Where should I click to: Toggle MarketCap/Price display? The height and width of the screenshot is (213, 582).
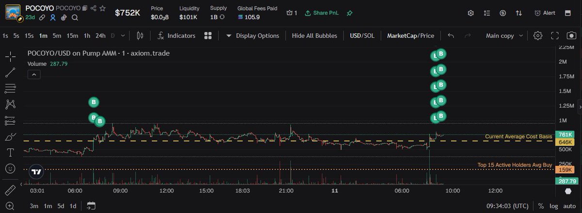tap(410, 35)
